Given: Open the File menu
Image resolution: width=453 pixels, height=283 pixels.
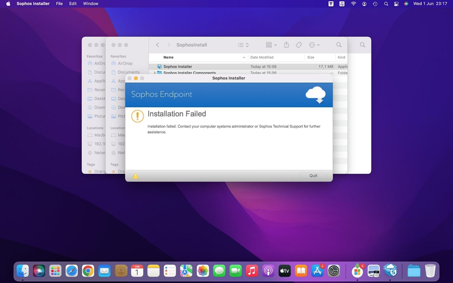Looking at the screenshot, I should (x=59, y=4).
